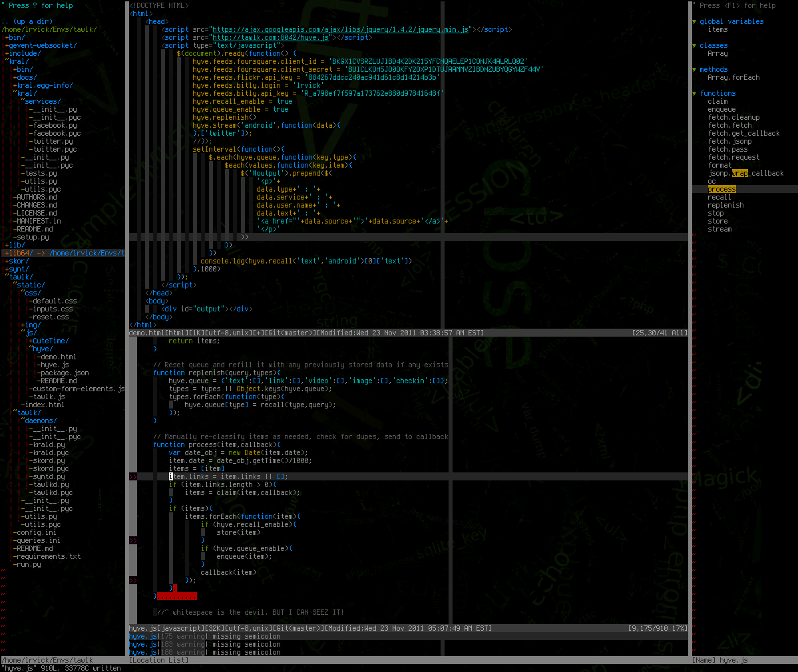Open syntd.py in the daemons folder
This screenshot has width=798, height=672.
[x=49, y=476]
